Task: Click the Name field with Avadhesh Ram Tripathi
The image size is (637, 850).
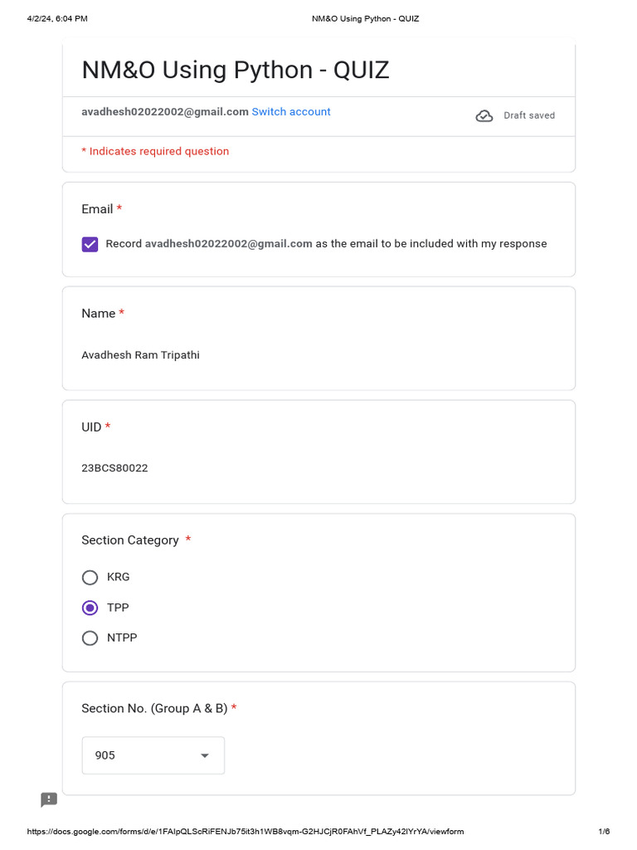Action: click(x=140, y=355)
